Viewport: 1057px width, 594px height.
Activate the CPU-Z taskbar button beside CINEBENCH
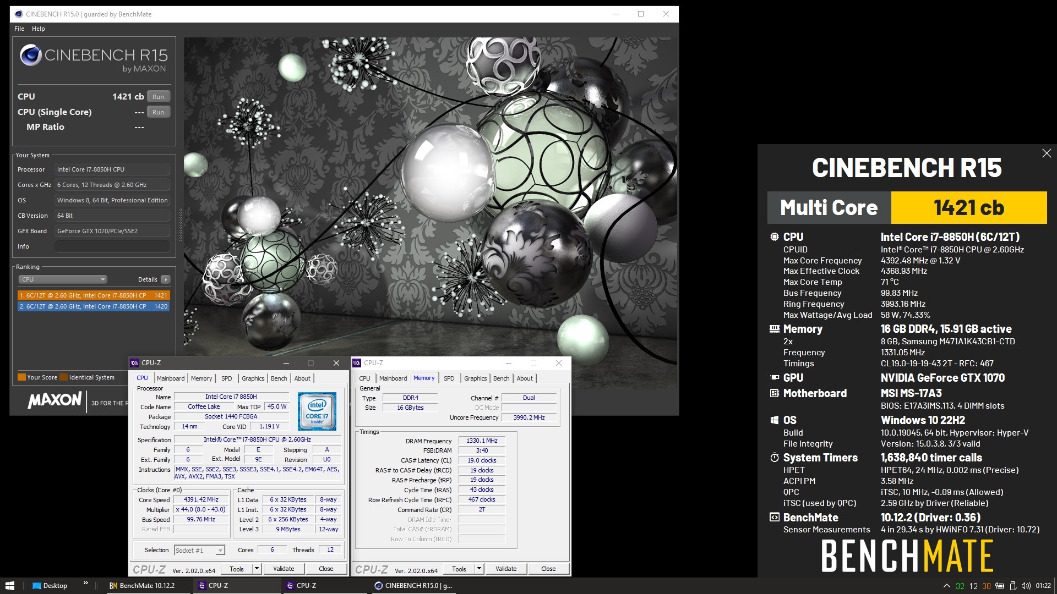click(x=324, y=586)
